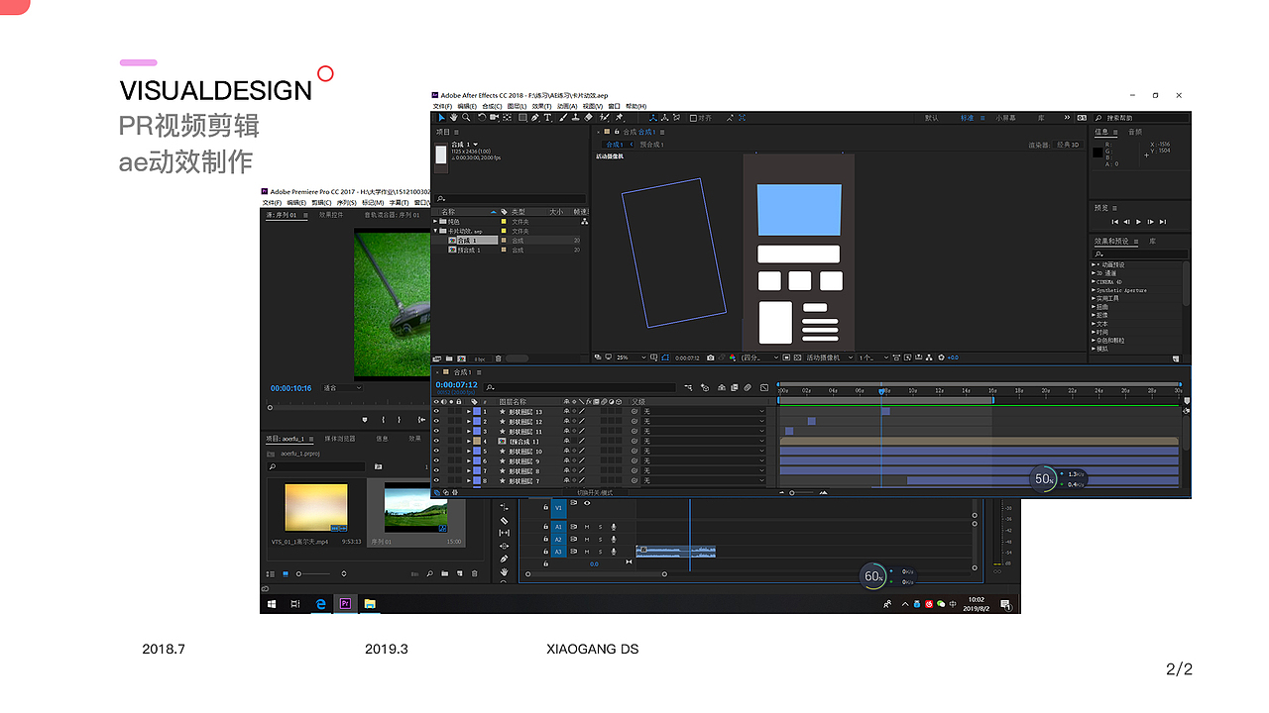Select the VTS_01_1高尔夫.mp4 clip thumbnail
Screen dimensions: 1269x713
316,507
